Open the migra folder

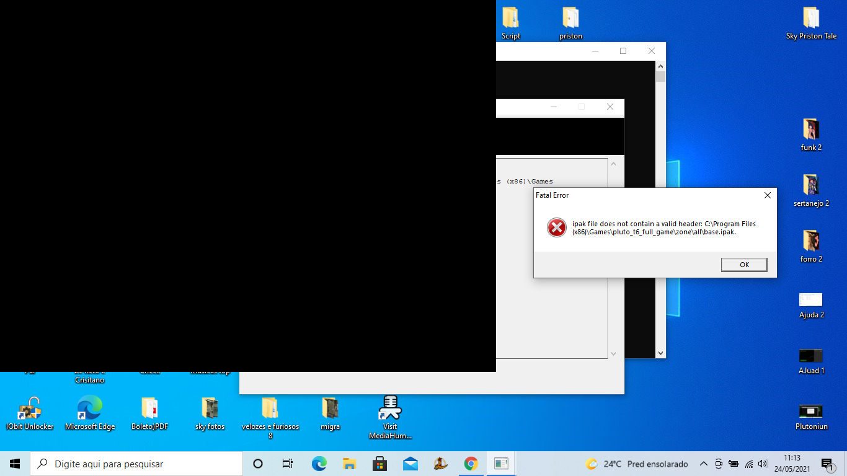[x=330, y=413]
